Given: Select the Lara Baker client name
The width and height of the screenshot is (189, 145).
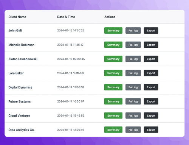Looking at the screenshot, I should point(16,73).
